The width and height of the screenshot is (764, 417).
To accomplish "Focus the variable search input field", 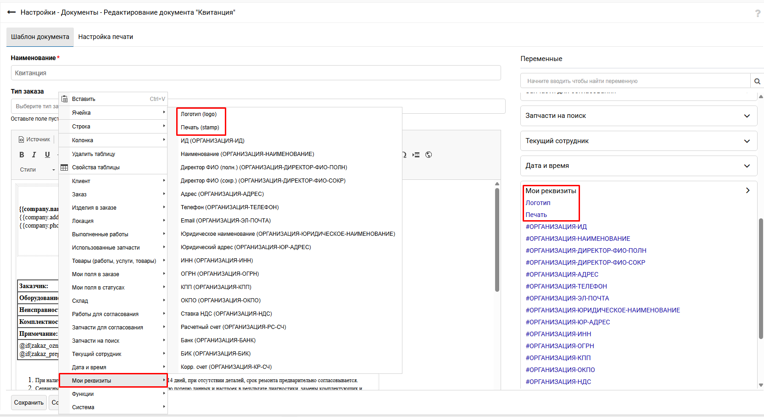I will (635, 81).
